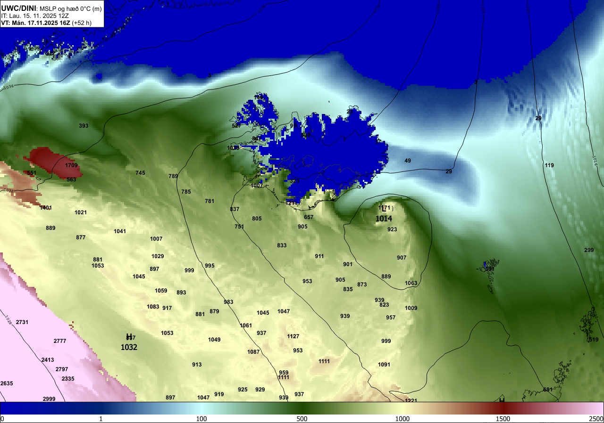The height and width of the screenshot is (423, 604).
Task: Click the height value 837
Action: [235, 209]
